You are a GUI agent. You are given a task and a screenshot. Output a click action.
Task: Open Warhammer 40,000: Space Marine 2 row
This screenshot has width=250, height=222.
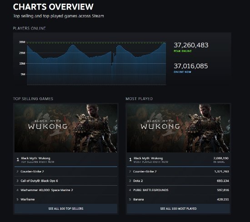coord(66,190)
